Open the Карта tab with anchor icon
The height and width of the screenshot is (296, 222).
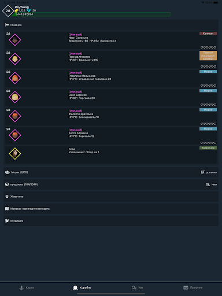coord(27,287)
